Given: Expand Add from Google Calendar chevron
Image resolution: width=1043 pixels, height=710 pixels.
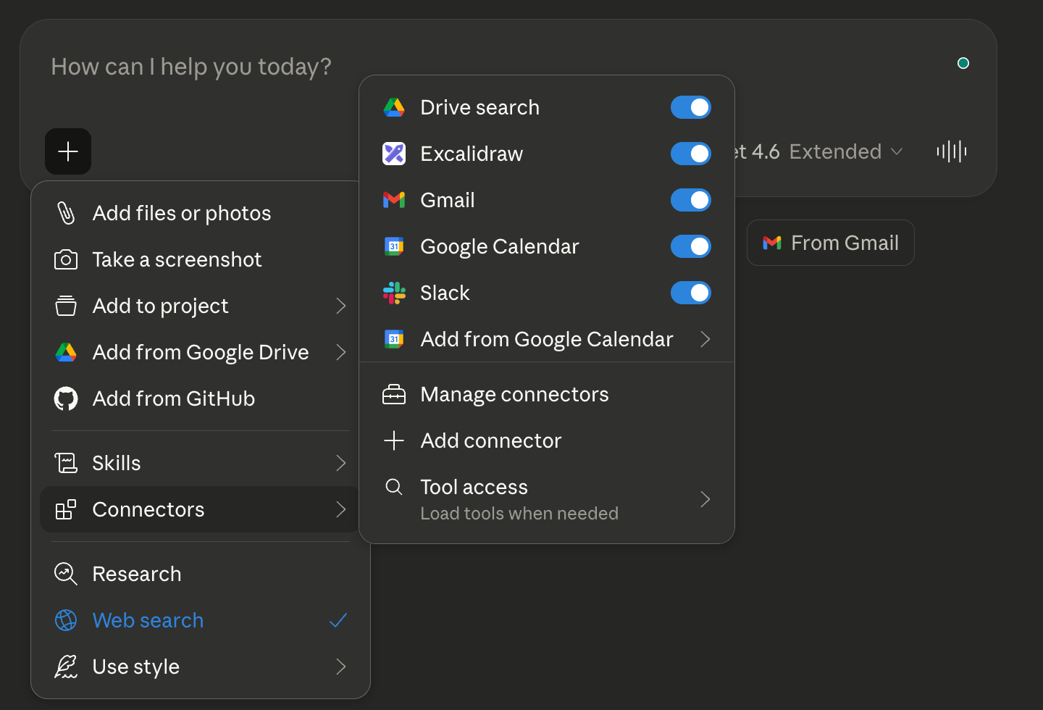Looking at the screenshot, I should pos(705,339).
